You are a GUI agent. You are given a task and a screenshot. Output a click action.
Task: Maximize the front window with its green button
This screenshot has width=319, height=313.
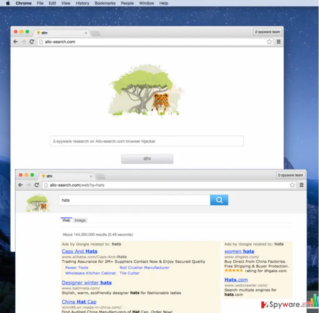pos(32,175)
